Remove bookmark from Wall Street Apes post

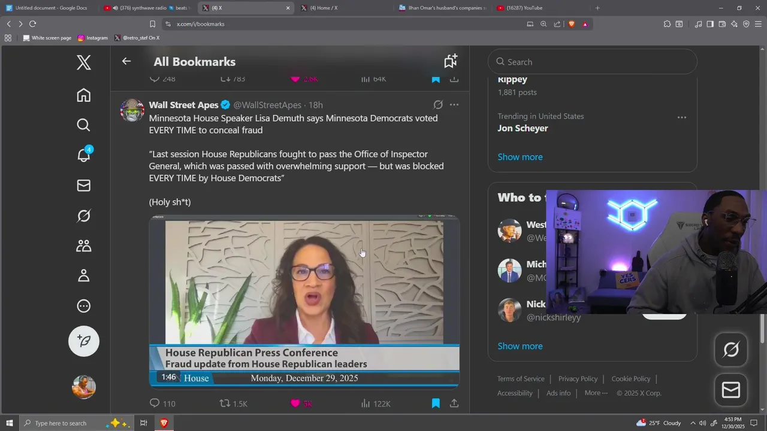tap(436, 403)
